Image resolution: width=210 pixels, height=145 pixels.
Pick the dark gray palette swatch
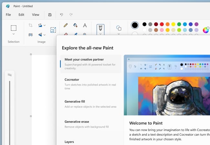[150, 24]
